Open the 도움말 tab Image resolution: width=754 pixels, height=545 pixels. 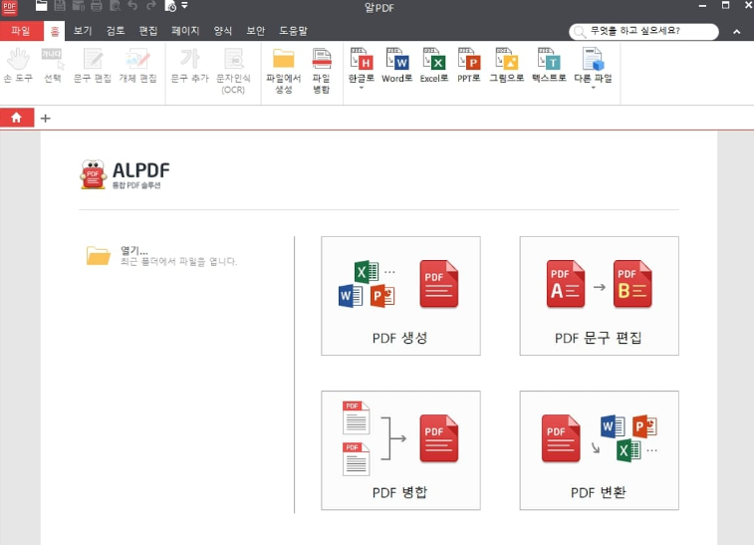293,31
